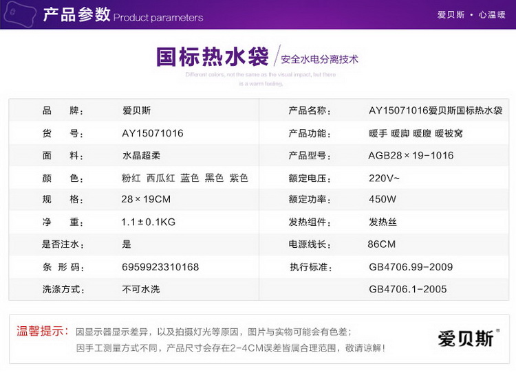Click the 面料 label cell
Viewport: 516px width, 379px height.
click(x=63, y=155)
